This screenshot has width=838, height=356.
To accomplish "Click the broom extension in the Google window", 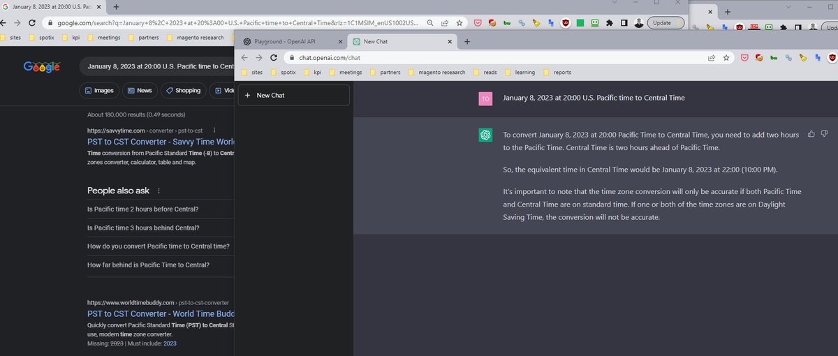I will coord(536,23).
